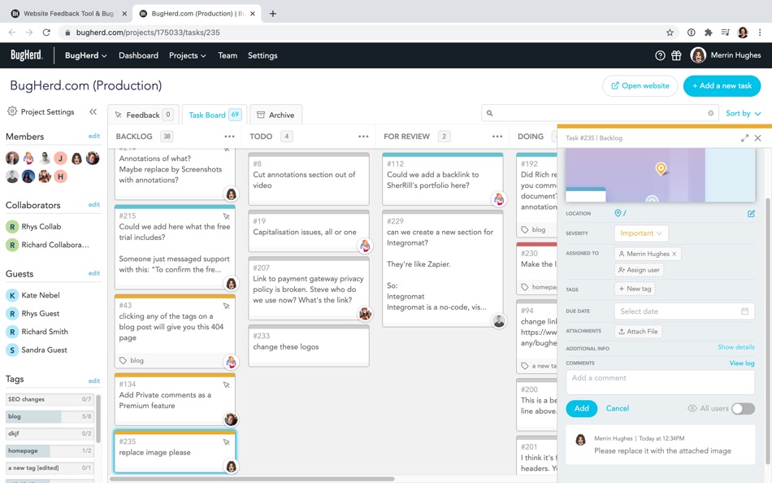The width and height of the screenshot is (772, 483).
Task: Open View log link
Action: coord(741,363)
